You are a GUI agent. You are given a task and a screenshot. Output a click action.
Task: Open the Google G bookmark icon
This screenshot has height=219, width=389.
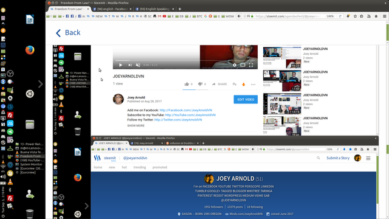[x=205, y=16]
